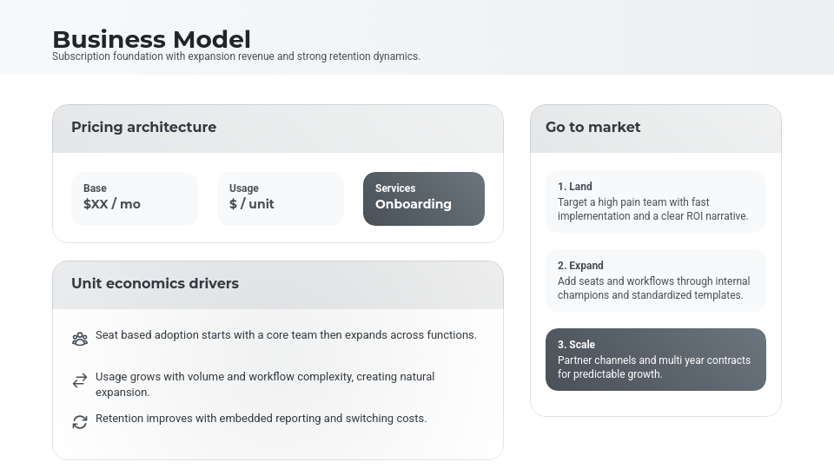Click the two-way arrows icon beside usage growth

coord(80,380)
